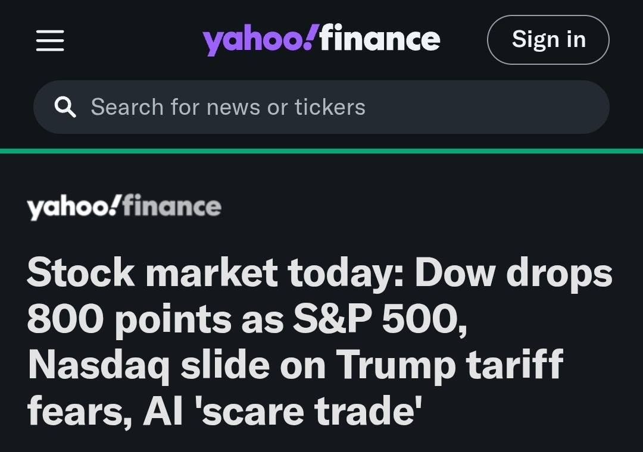Click the empty right end of search bar
643x452 pixels.
click(x=536, y=107)
